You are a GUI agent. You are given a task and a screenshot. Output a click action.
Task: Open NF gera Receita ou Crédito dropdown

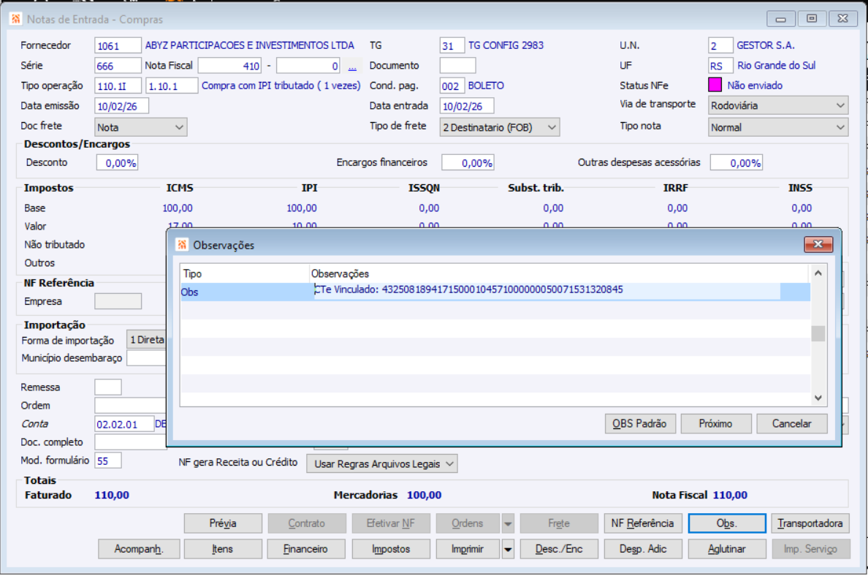(x=382, y=463)
